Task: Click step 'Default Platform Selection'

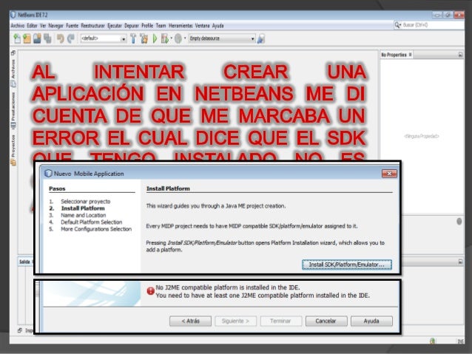Action: click(x=92, y=222)
